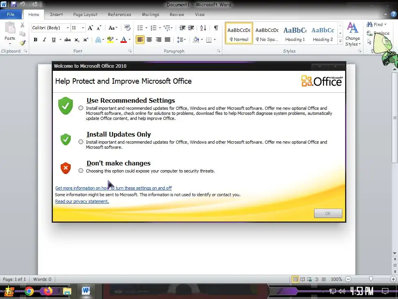Open Change Styles dropdown
The width and height of the screenshot is (398, 299).
click(x=353, y=34)
